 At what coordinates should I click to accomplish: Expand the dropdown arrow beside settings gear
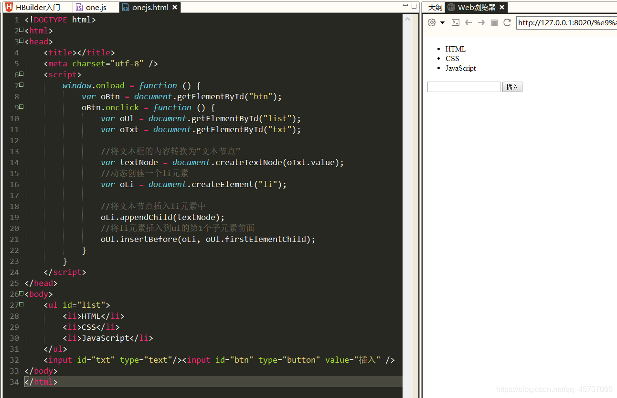coord(443,22)
